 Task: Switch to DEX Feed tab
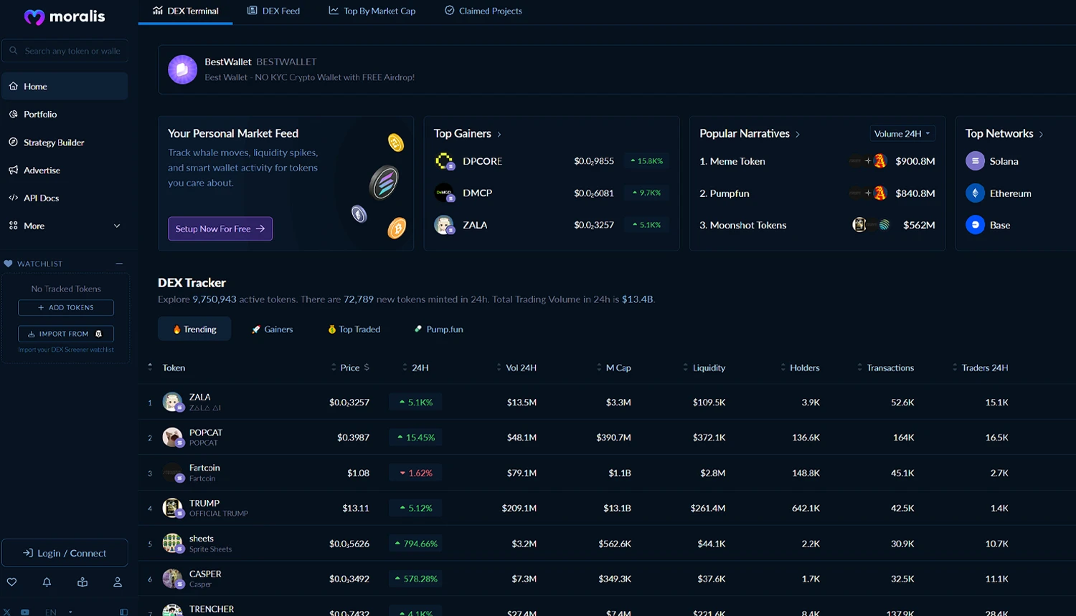tap(273, 11)
